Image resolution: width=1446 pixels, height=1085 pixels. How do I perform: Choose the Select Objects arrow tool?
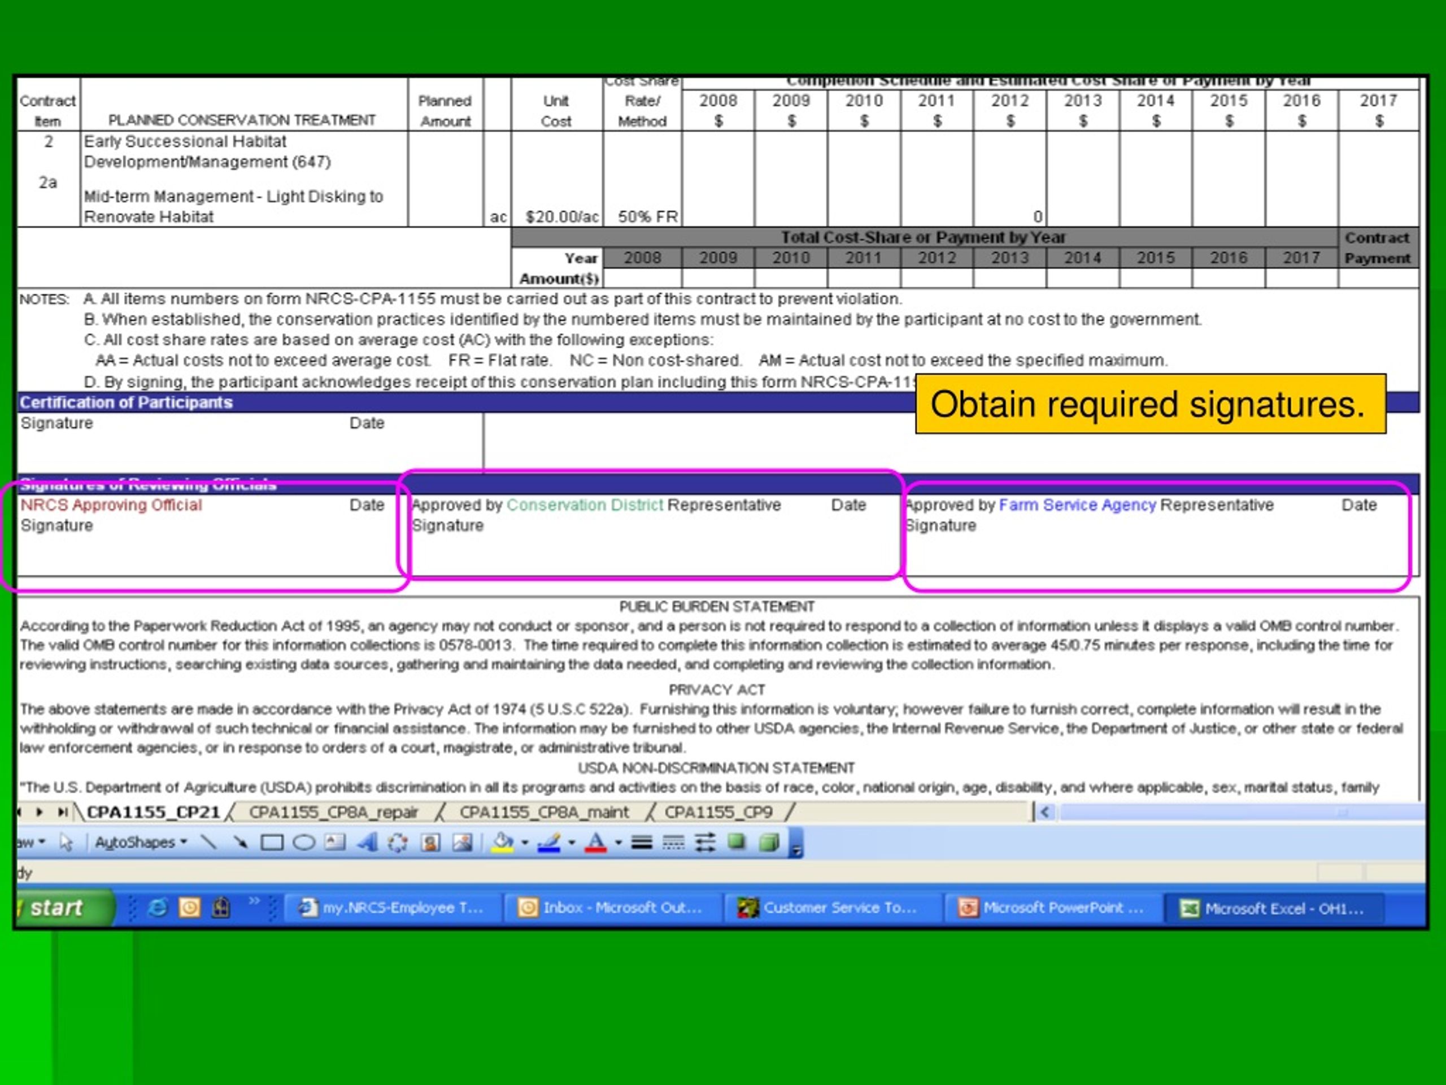(x=66, y=843)
